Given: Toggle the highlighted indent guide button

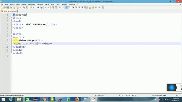Looking at the screenshot, I should tap(66, 8).
